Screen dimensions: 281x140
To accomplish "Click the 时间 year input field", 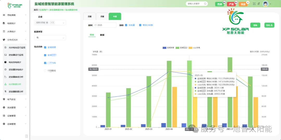I will click(105, 25).
